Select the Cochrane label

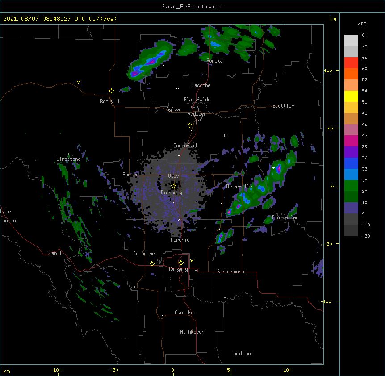point(144,254)
